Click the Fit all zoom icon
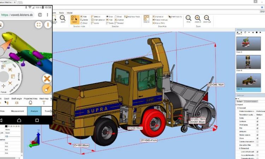Viewport: 265px width, 159px height. click(188, 19)
